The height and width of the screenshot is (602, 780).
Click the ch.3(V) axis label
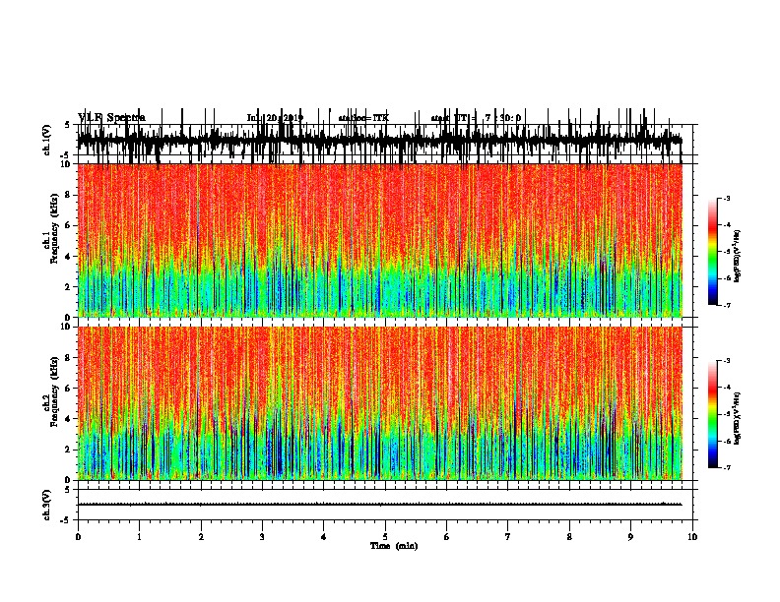click(47, 505)
